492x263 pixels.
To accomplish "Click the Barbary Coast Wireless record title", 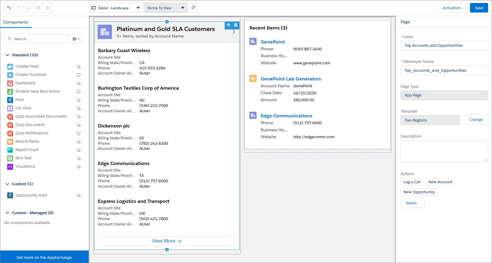I will [124, 51].
